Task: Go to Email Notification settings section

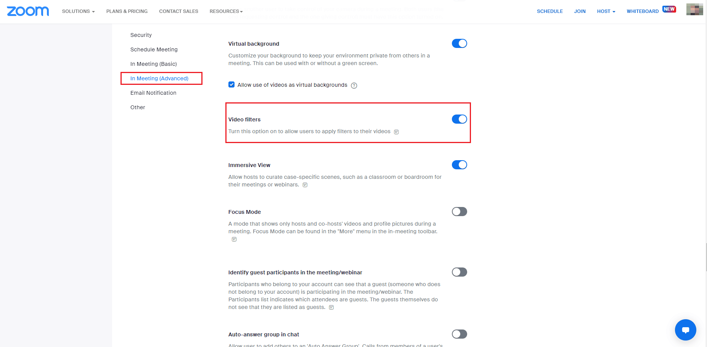Action: point(153,93)
